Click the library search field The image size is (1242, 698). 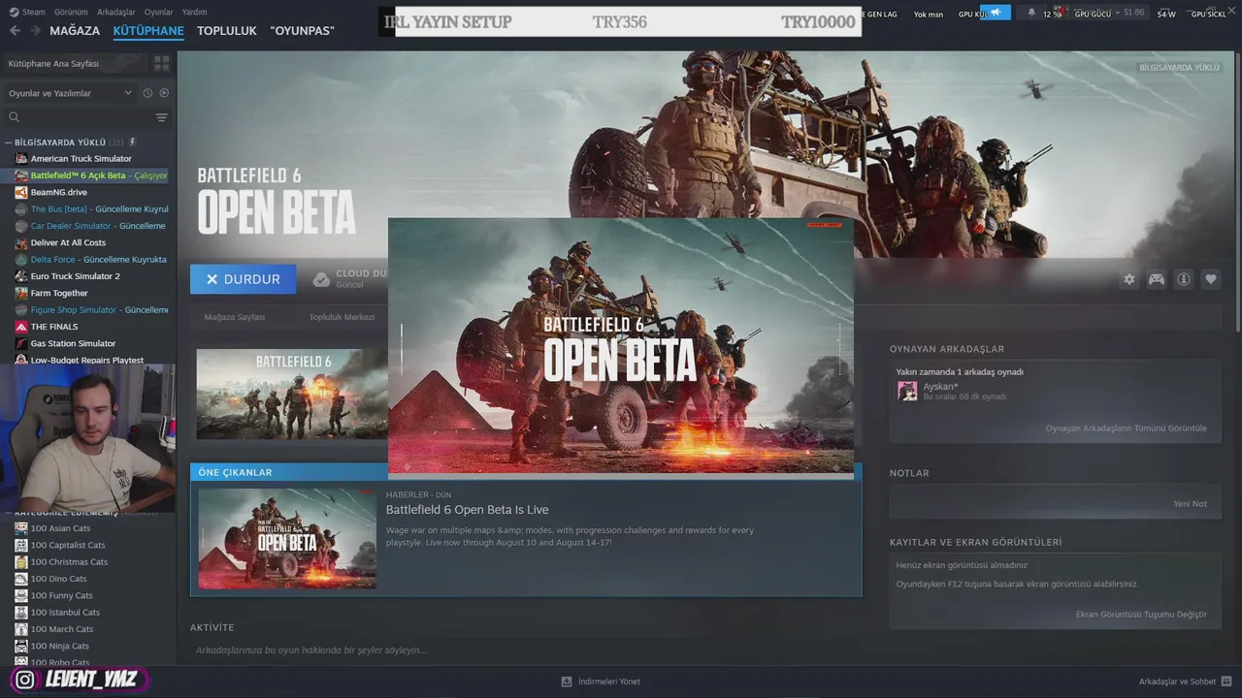pos(86,117)
